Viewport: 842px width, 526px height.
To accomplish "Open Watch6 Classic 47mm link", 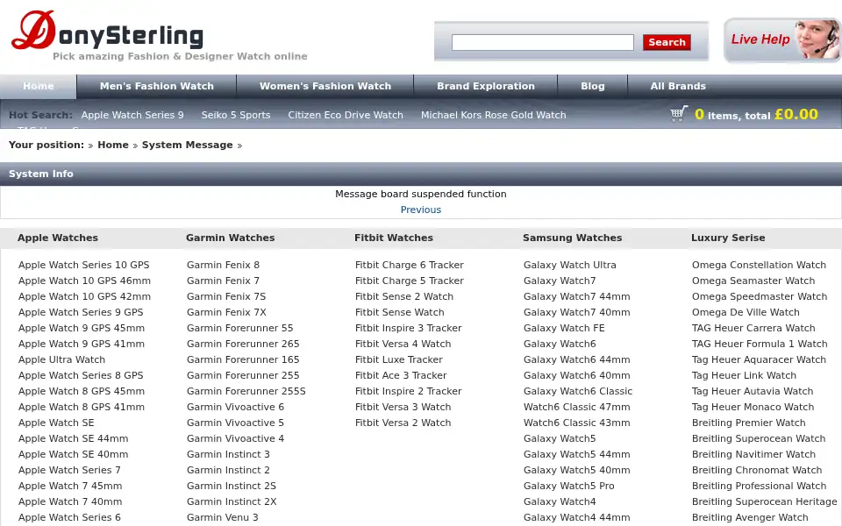I will (577, 407).
